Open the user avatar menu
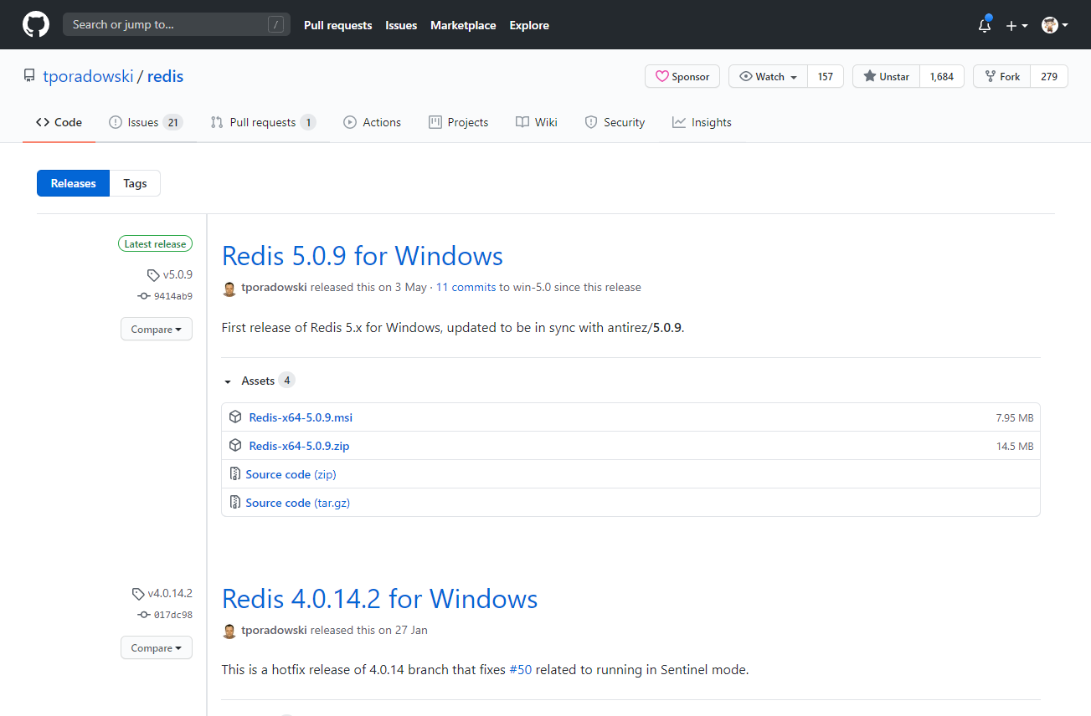Image resolution: width=1091 pixels, height=716 pixels. click(x=1054, y=25)
